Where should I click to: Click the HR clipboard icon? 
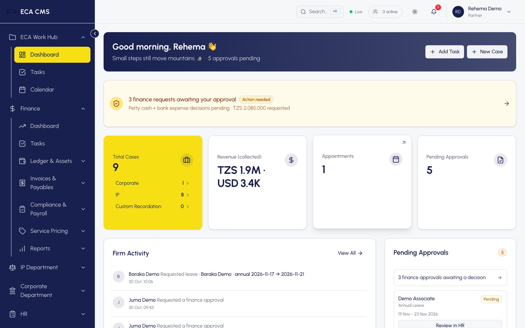point(12,314)
